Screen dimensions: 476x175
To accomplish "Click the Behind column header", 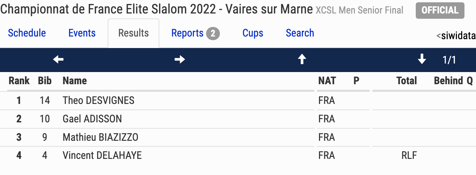I will pyautogui.click(x=448, y=81).
